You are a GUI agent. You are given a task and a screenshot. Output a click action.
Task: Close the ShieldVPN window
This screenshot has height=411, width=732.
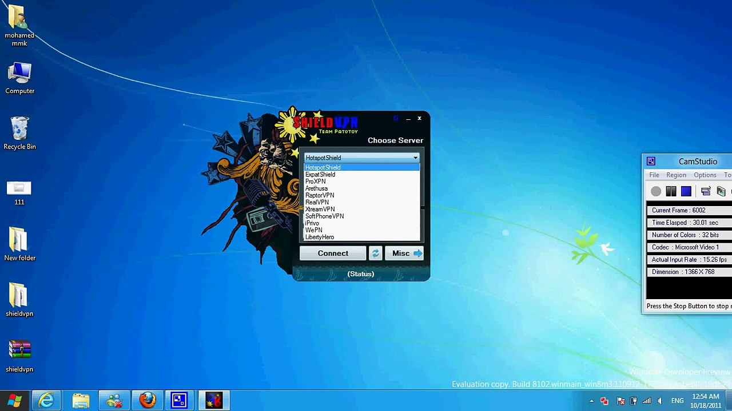pyautogui.click(x=419, y=118)
